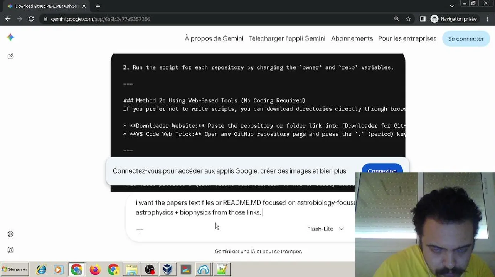The width and height of the screenshot is (495, 277).
Task: Click "Gemini est une IA" disclaimer text
Action: pos(258,251)
